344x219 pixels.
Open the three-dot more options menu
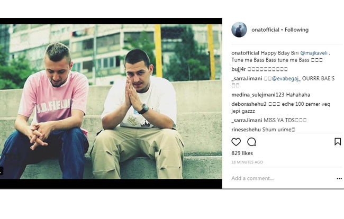339,179
